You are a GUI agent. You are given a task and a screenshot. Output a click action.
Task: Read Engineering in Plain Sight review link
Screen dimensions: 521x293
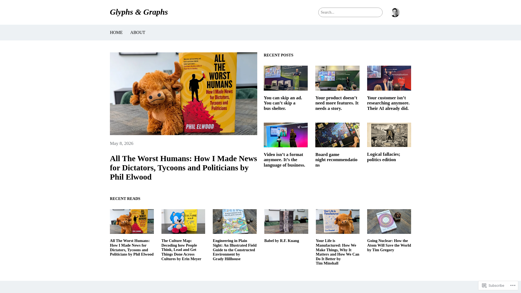click(235, 250)
